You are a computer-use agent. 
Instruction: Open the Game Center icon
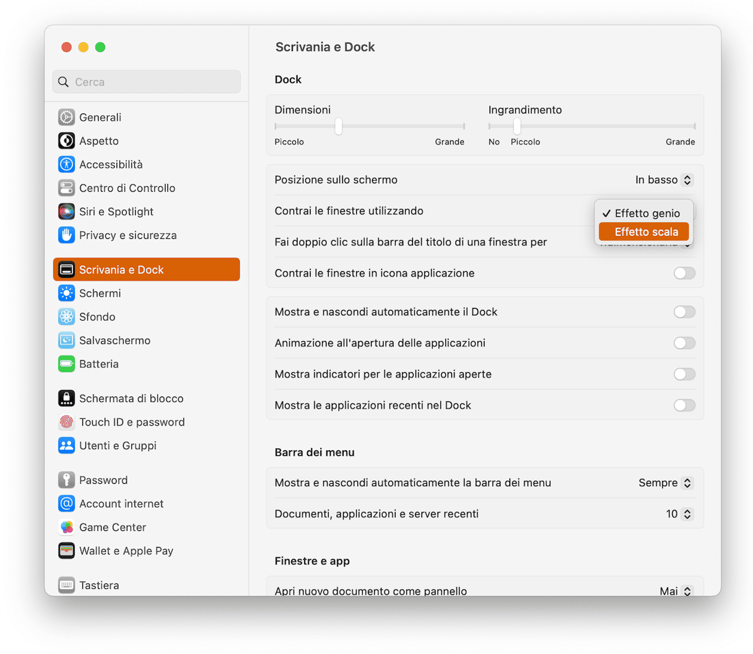pyautogui.click(x=66, y=527)
